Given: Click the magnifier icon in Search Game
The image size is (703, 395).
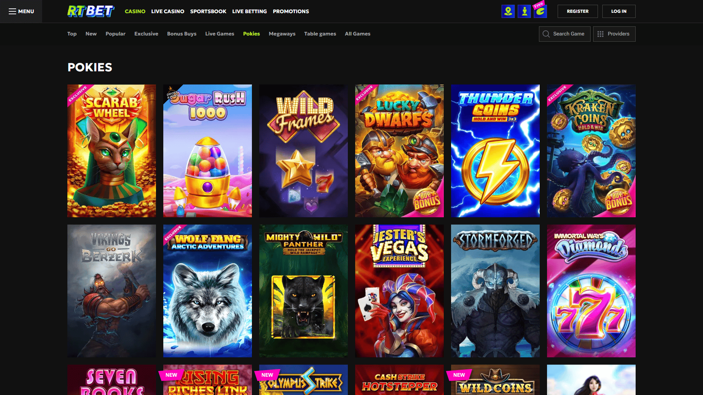Looking at the screenshot, I should [x=546, y=34].
